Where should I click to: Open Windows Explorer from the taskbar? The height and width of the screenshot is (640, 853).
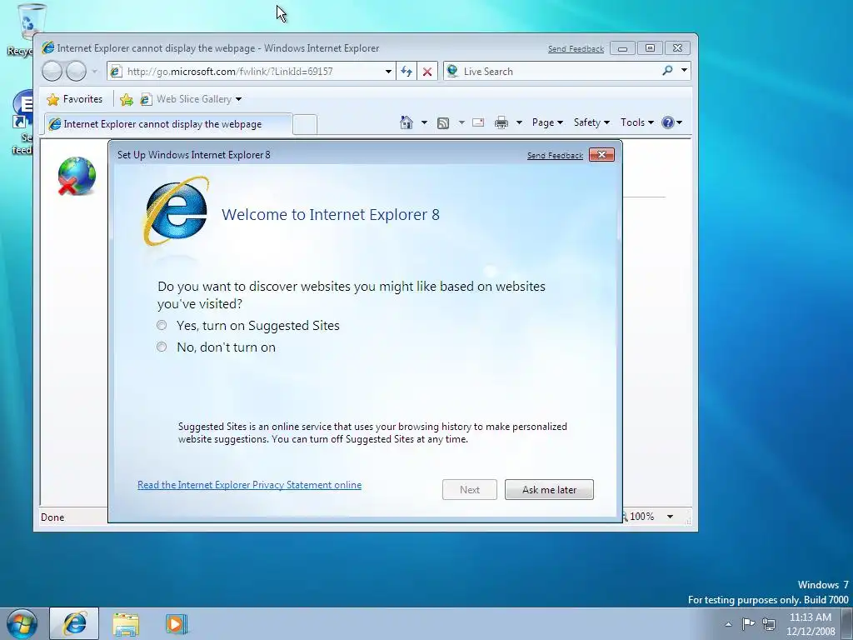(126, 624)
